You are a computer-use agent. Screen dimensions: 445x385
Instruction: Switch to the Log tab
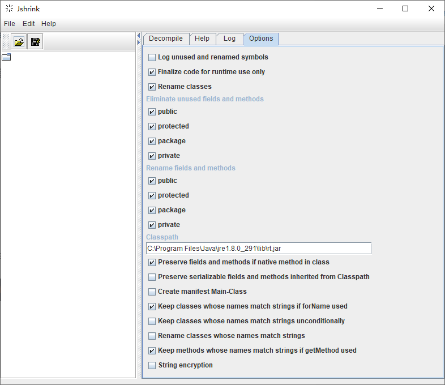pyautogui.click(x=229, y=38)
